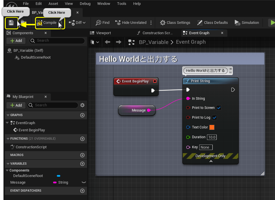The height and width of the screenshot is (200, 275).
Task: Open My Blueprint panel settings gear
Action: pyautogui.click(x=82, y=105)
